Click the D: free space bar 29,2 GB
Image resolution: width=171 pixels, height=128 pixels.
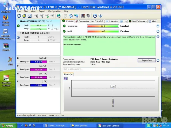[x=38, y=70]
